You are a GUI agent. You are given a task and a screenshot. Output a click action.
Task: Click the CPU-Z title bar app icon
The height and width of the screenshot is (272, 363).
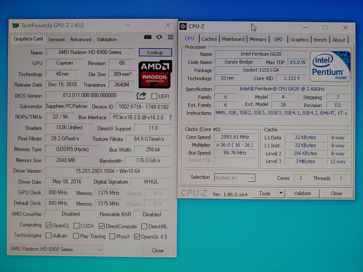[183, 27]
